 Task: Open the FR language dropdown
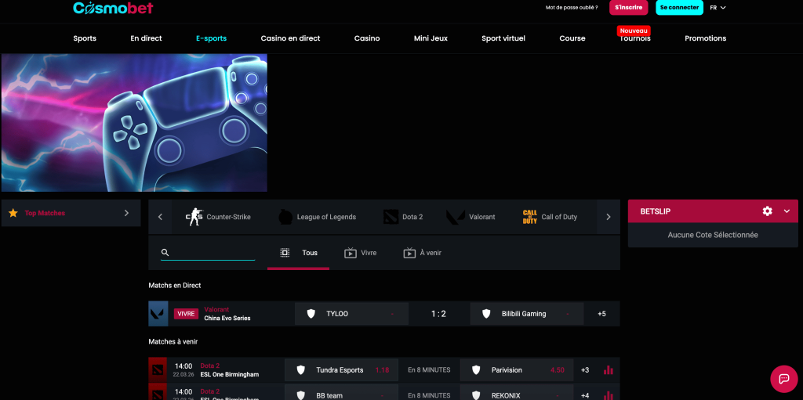(718, 8)
